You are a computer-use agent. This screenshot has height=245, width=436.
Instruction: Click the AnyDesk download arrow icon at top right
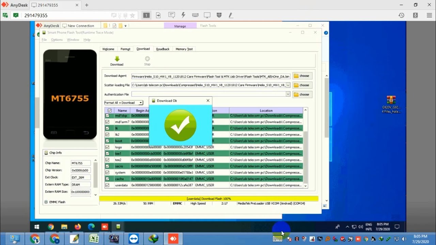(415, 15)
